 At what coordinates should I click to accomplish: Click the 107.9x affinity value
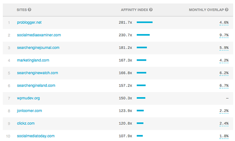125,136
